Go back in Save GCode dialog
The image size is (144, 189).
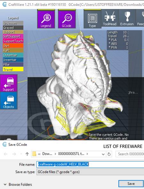click(x=6, y=154)
